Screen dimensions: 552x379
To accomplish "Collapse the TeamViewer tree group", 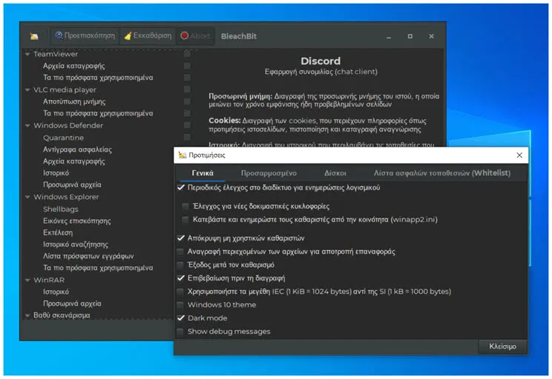I will 27,55.
